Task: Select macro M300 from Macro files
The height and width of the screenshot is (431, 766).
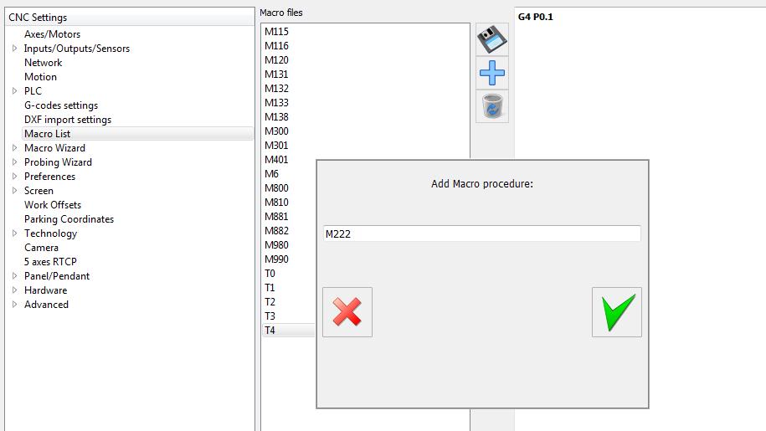Action: click(x=276, y=131)
